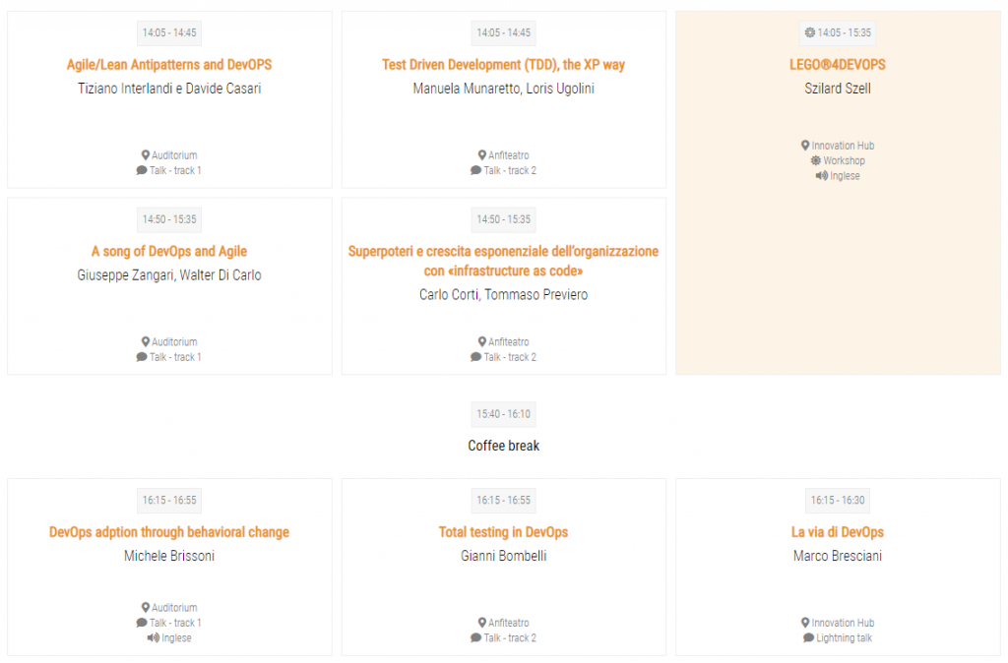Open A song of DevOps and Agile session
1008x663 pixels.
pyautogui.click(x=169, y=251)
